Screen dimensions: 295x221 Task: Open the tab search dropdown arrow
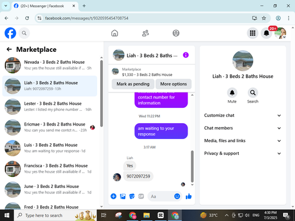[6, 6]
